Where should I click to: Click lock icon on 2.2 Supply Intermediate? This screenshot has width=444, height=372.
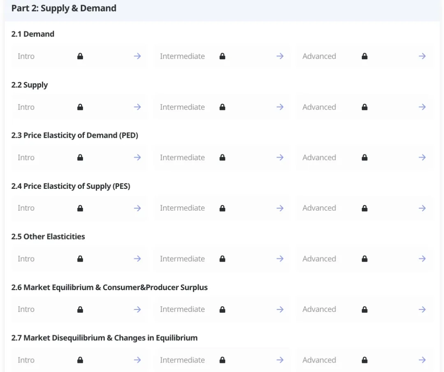[222, 107]
